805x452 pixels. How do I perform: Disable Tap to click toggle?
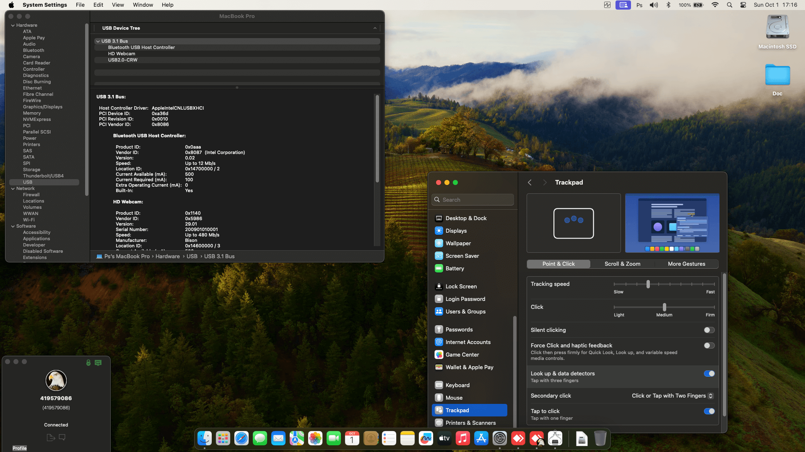click(x=709, y=411)
